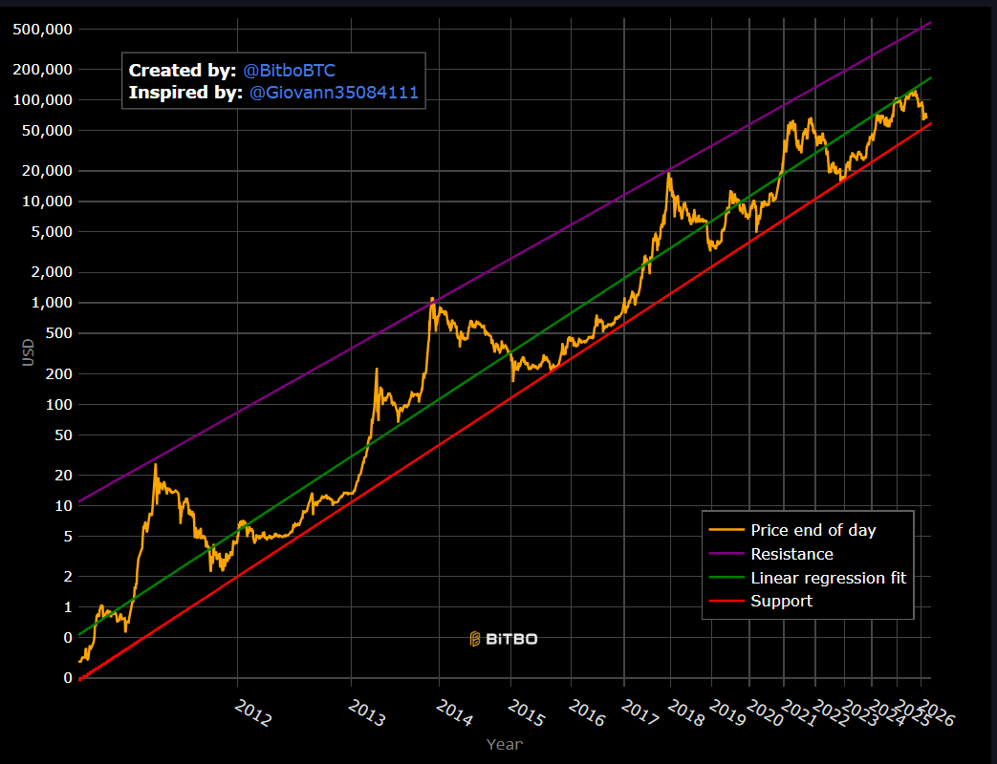Select the 2012 tick label on x-axis
The width and height of the screenshot is (997, 764).
253,712
